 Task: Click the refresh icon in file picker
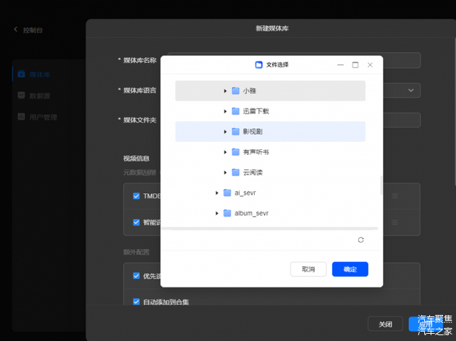click(360, 240)
